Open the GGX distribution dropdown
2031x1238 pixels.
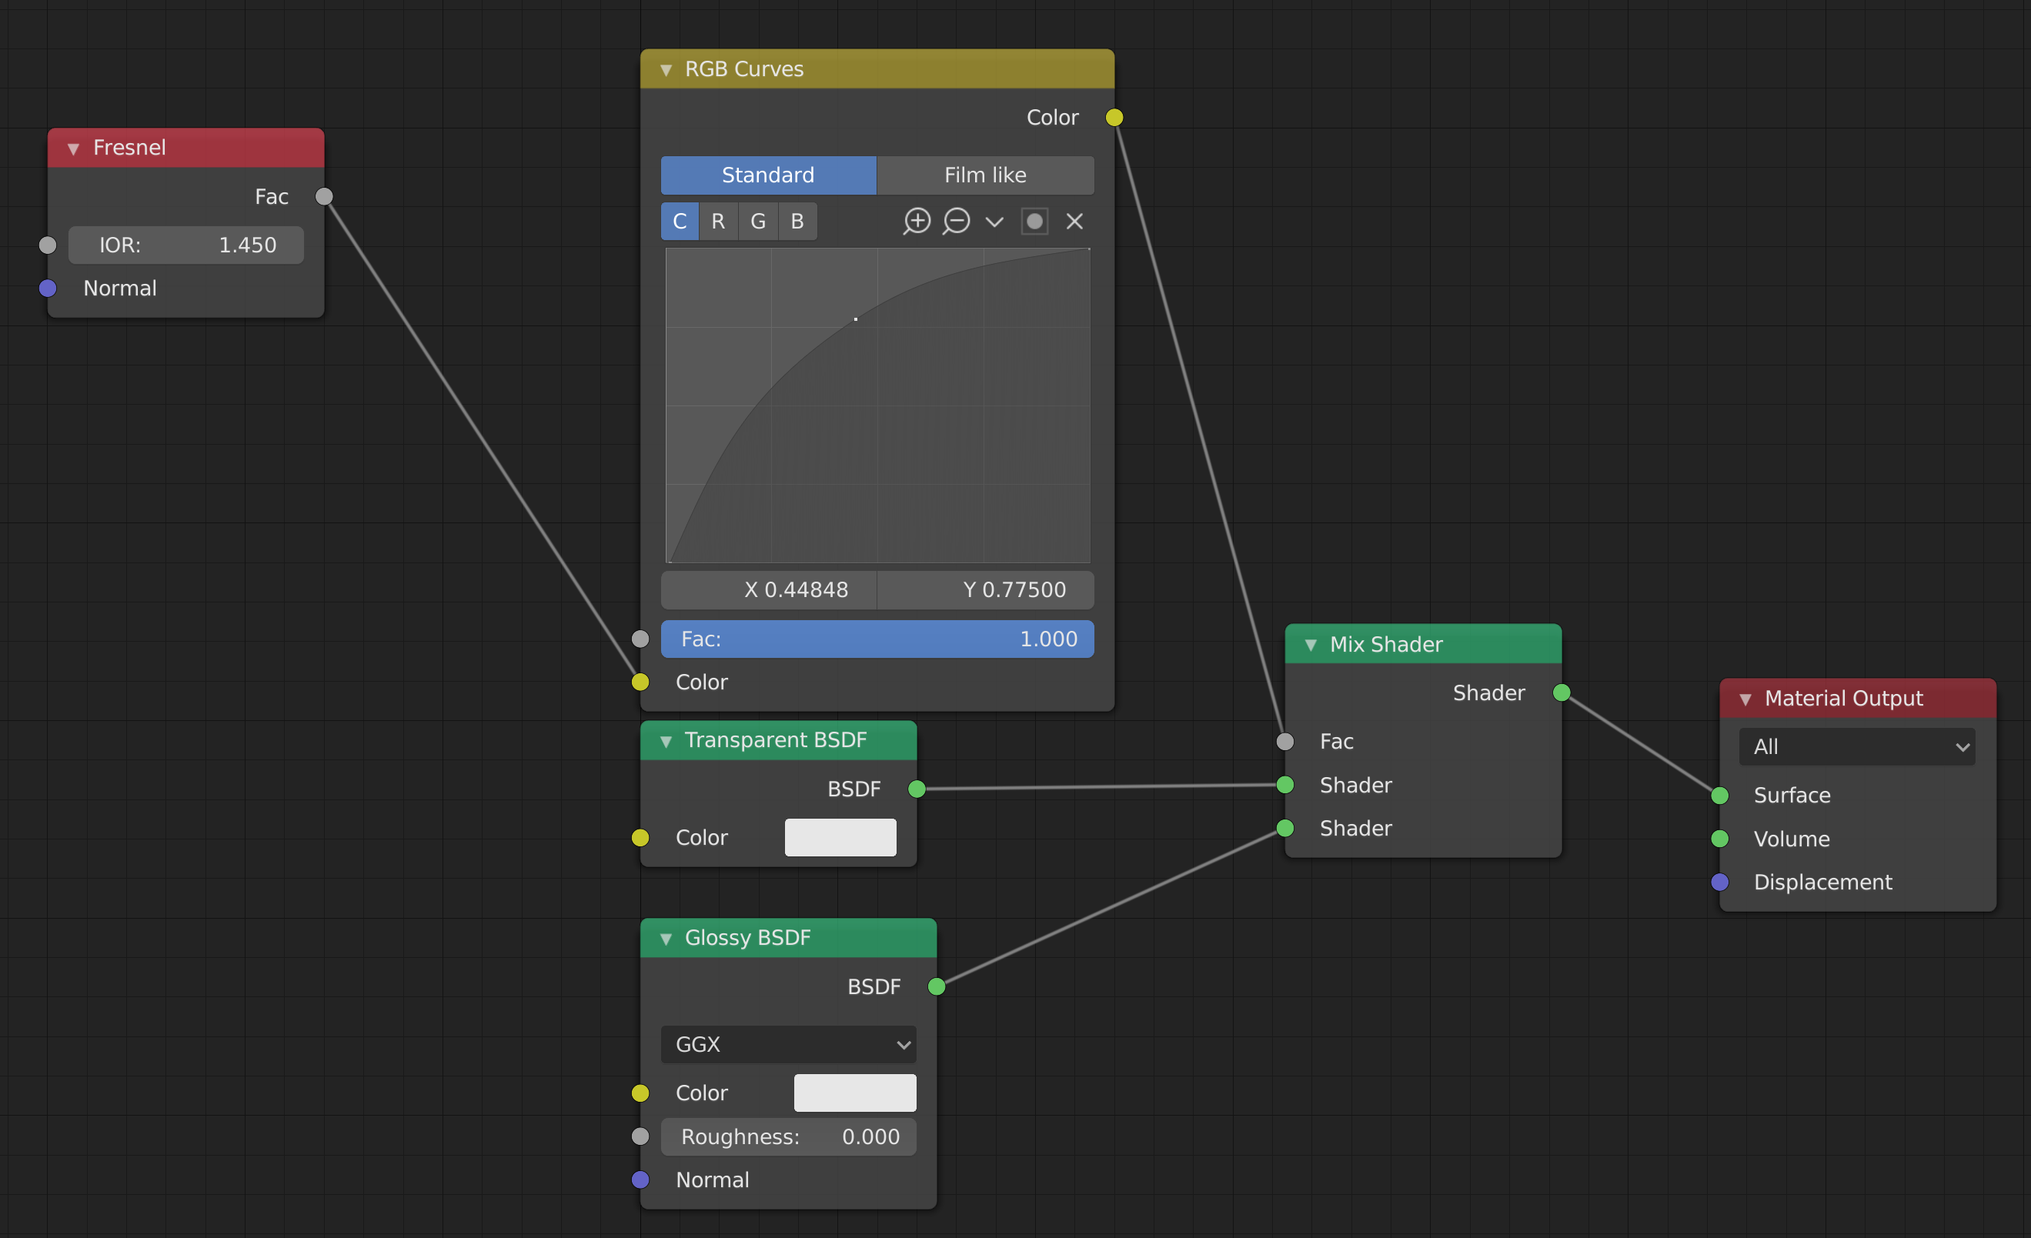789,1044
